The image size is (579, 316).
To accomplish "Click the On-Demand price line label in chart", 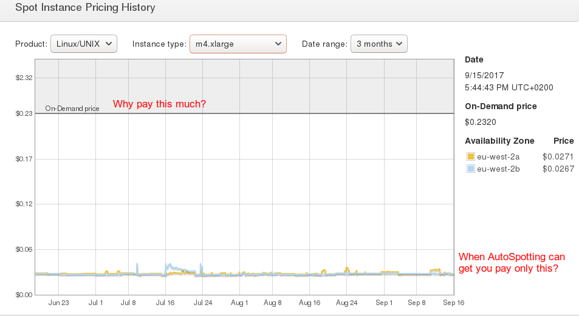I will (72, 109).
